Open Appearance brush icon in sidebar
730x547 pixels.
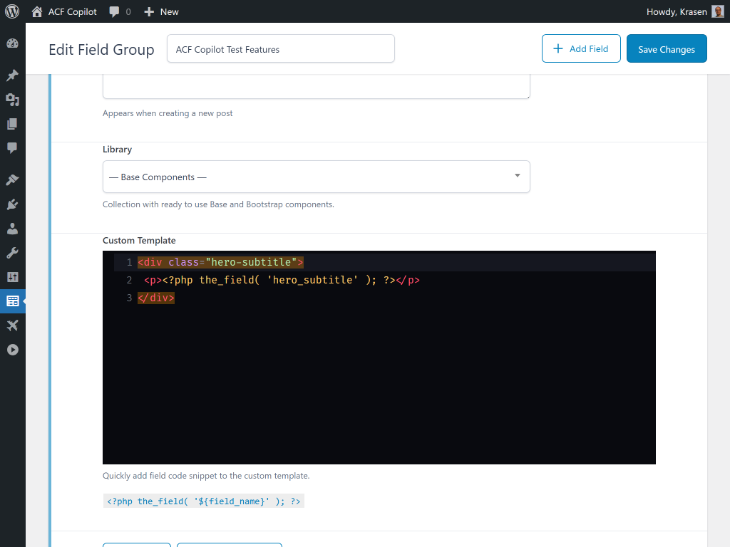coord(12,180)
